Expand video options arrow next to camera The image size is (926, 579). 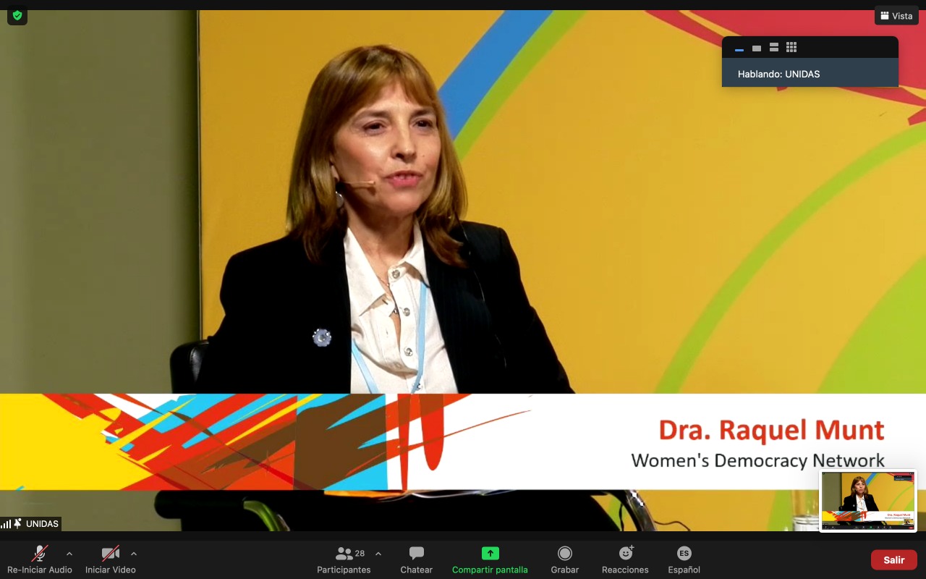[134, 554]
